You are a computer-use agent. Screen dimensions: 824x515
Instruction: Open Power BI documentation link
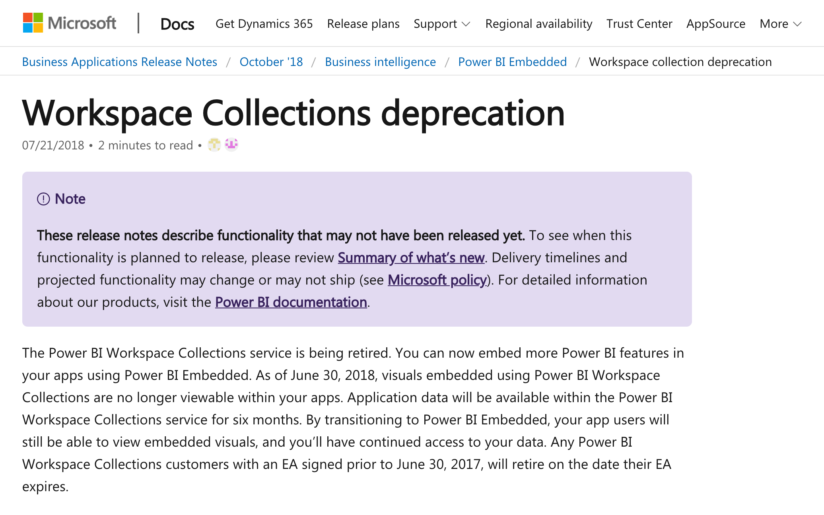pos(291,302)
